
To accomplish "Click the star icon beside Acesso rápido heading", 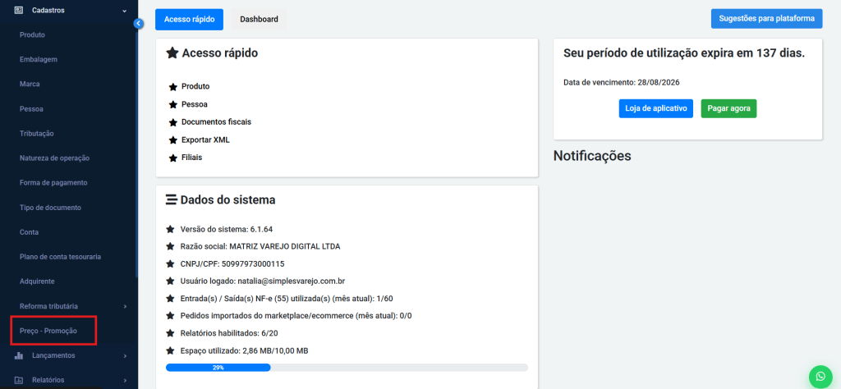I will 172,53.
